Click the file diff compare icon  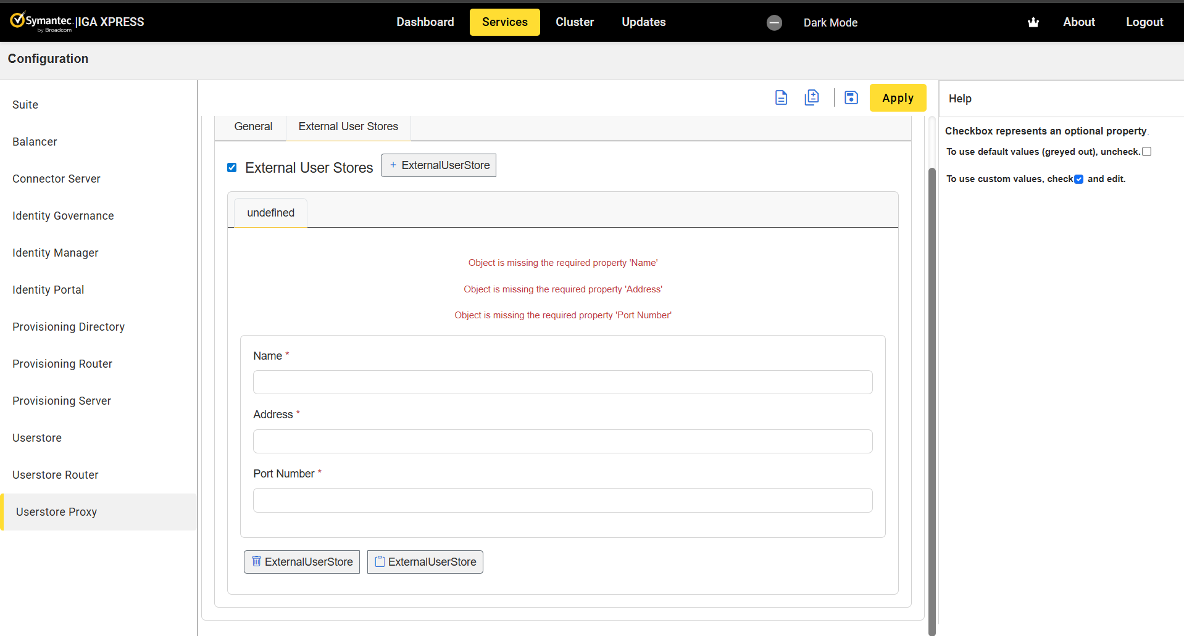point(812,97)
